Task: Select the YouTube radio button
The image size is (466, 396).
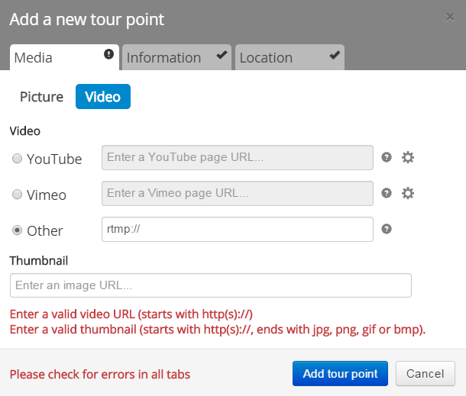Action: click(17, 159)
